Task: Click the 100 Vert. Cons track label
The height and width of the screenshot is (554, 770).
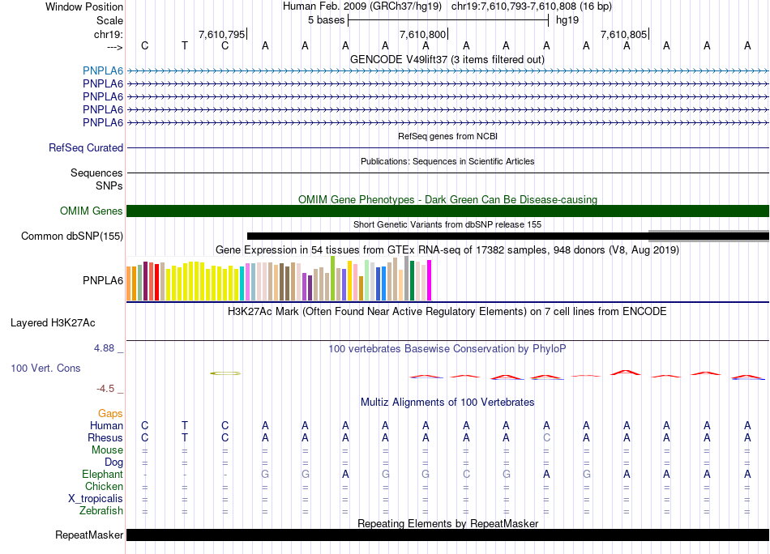Action: 45,368
